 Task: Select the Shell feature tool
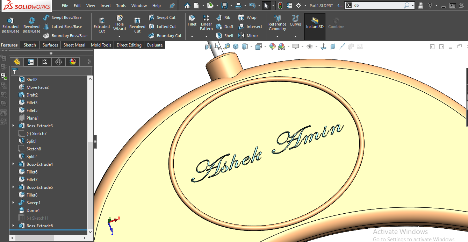[x=224, y=36]
